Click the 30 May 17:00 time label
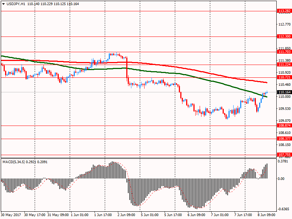292x219 pixels. click(x=35, y=215)
